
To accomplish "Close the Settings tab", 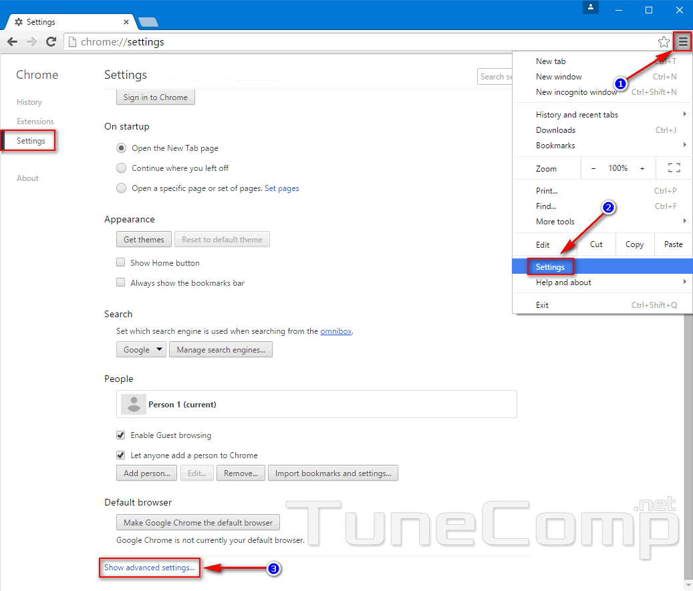I will click(126, 21).
